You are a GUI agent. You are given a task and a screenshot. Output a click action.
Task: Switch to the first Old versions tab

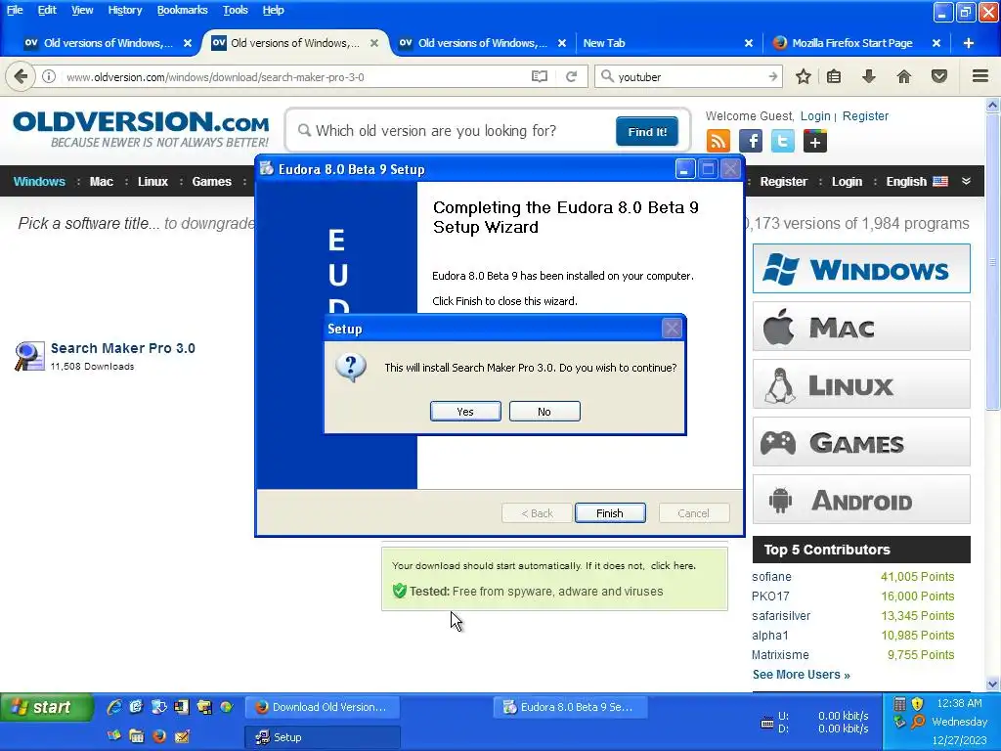point(108,43)
